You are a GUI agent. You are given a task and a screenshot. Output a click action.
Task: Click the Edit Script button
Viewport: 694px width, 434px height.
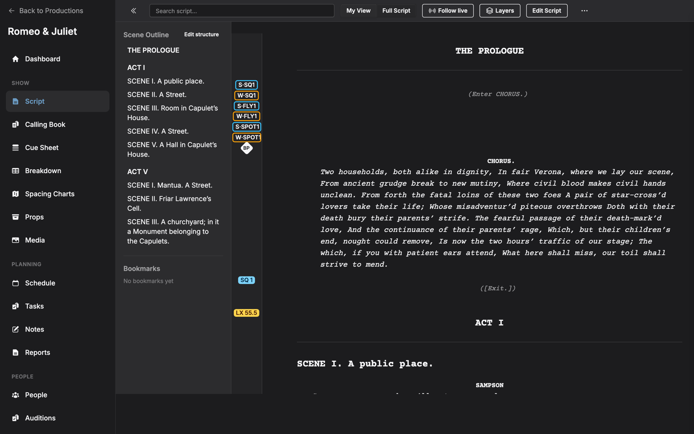[547, 11]
